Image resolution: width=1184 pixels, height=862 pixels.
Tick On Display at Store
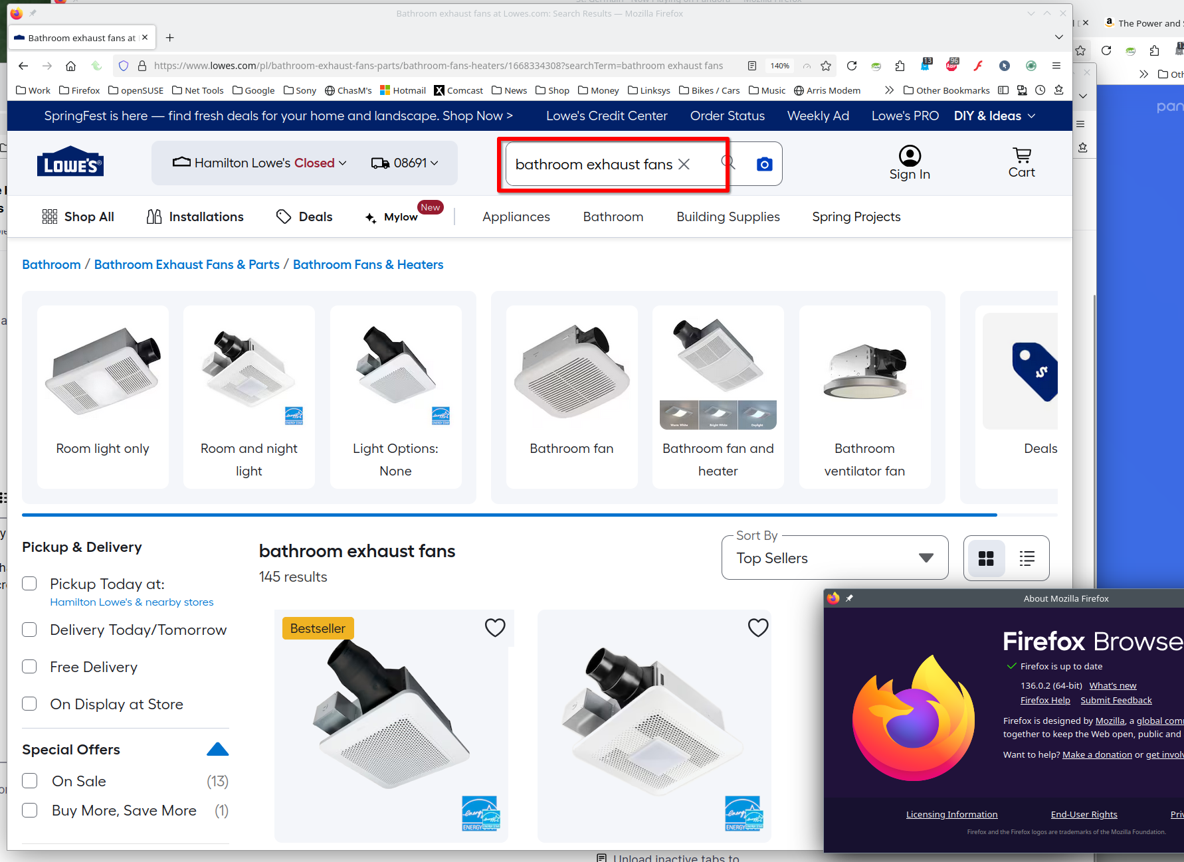click(29, 704)
